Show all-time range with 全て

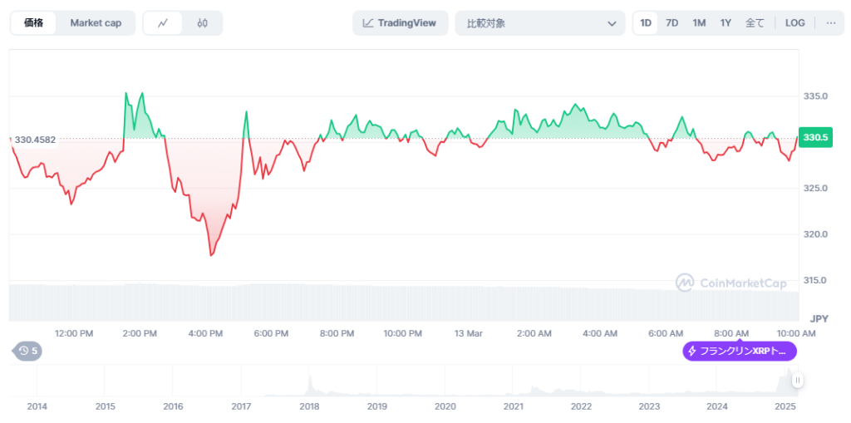(755, 23)
